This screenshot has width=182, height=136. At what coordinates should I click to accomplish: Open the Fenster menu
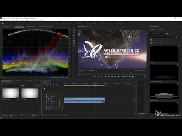point(38,20)
